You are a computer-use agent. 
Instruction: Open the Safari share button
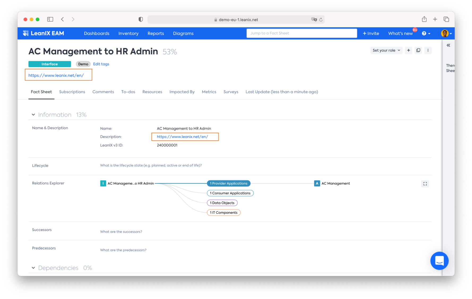pos(424,19)
